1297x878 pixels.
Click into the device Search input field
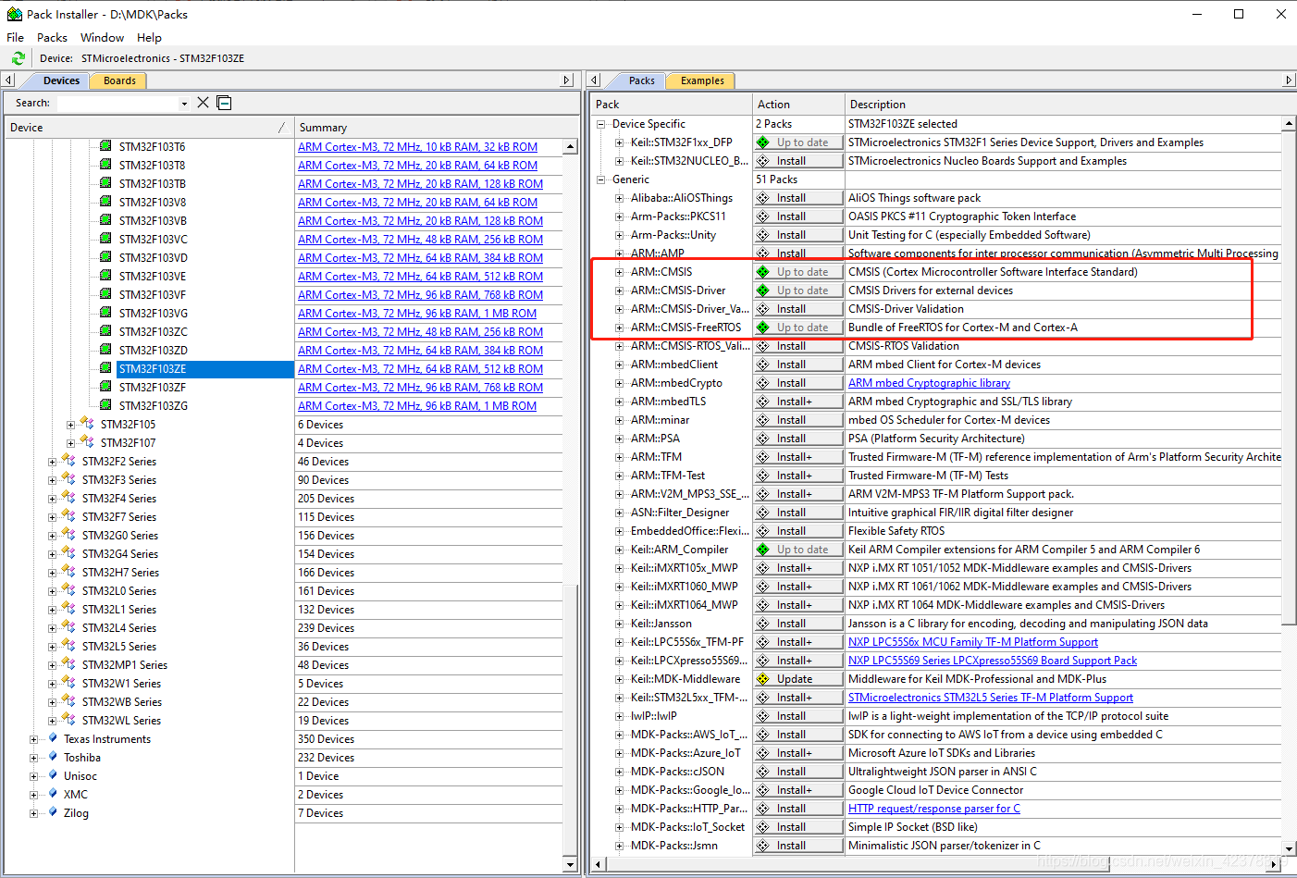[x=117, y=103]
